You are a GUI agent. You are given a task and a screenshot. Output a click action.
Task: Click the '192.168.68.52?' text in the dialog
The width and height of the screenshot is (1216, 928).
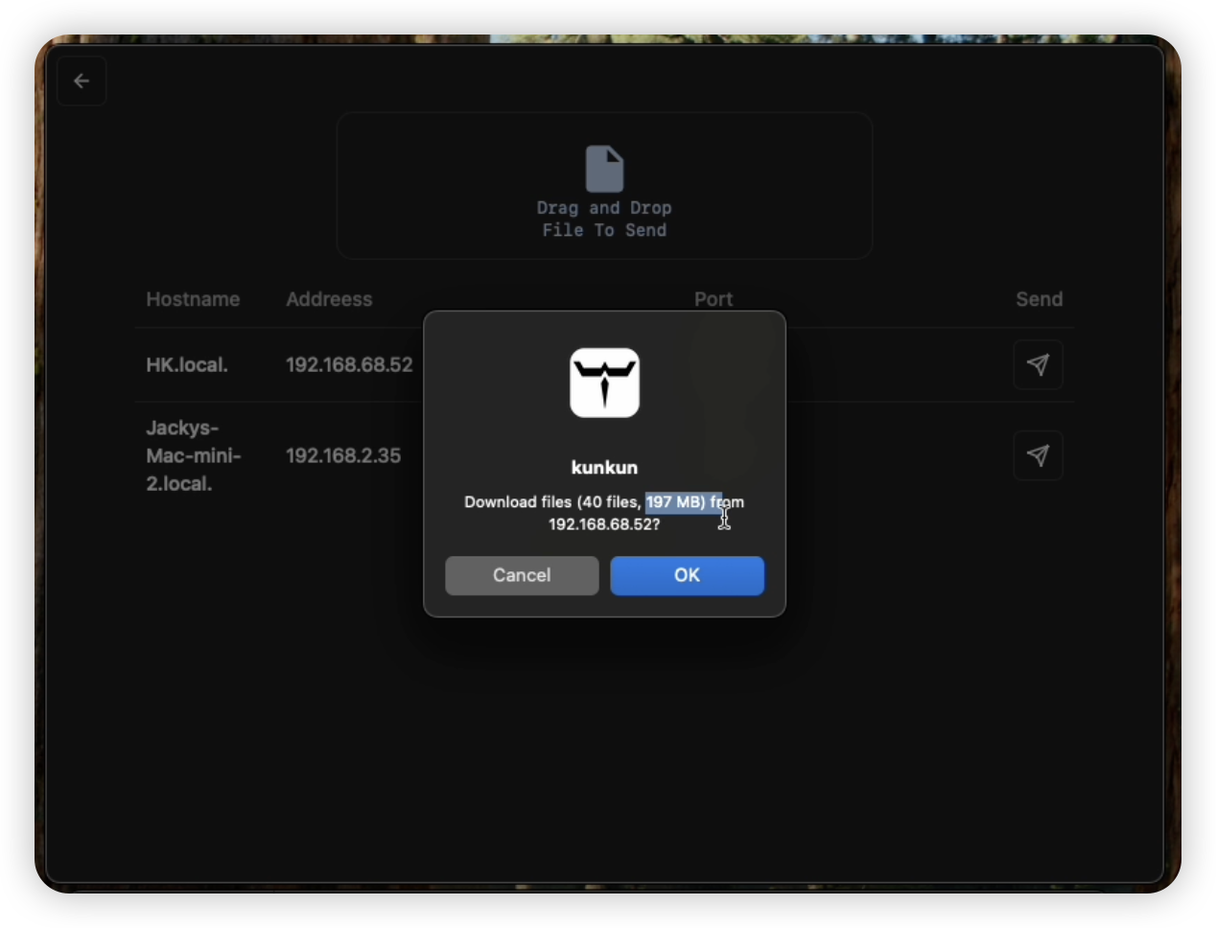click(604, 524)
